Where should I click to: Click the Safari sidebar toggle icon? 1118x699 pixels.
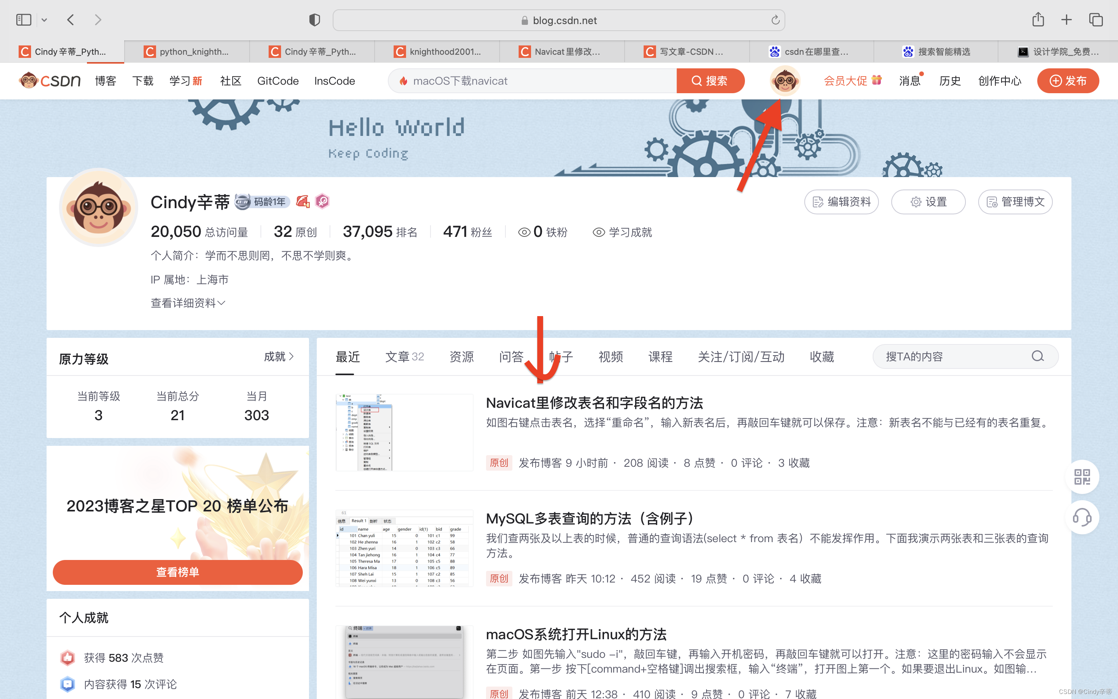coord(24,20)
